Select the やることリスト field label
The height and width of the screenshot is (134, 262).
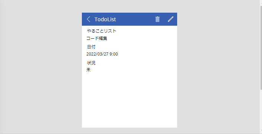coord(102,31)
